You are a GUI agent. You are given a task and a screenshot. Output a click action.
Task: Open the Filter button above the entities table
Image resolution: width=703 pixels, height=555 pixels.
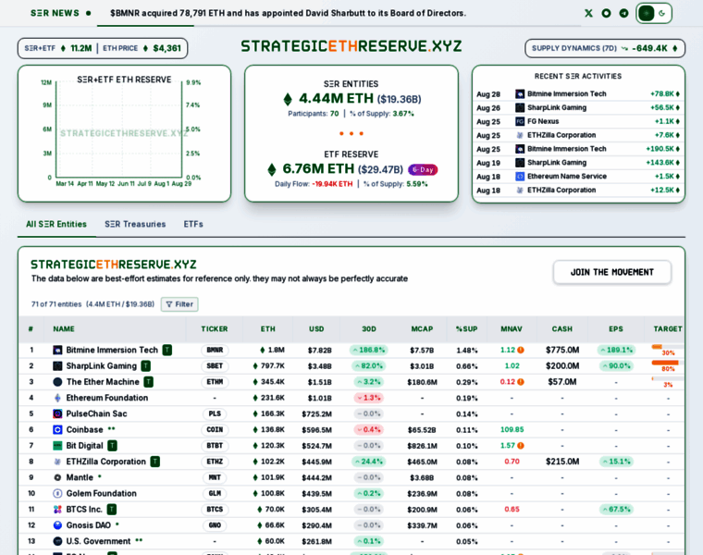click(179, 304)
